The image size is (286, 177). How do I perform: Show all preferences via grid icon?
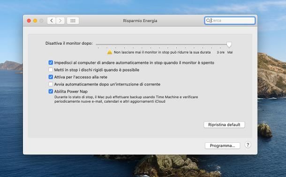(73, 21)
